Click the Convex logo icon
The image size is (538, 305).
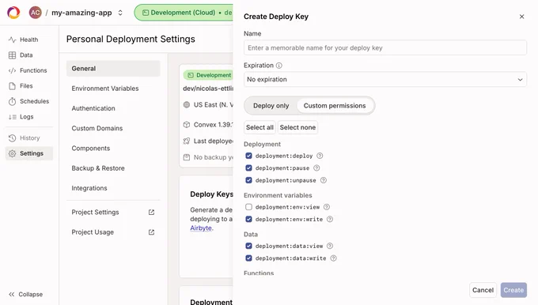click(x=13, y=13)
